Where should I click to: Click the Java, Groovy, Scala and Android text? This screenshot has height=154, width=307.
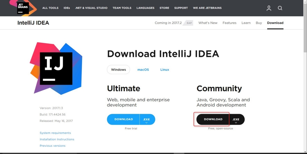[223, 102]
